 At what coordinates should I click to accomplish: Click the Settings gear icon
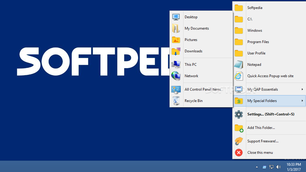pos(239,114)
